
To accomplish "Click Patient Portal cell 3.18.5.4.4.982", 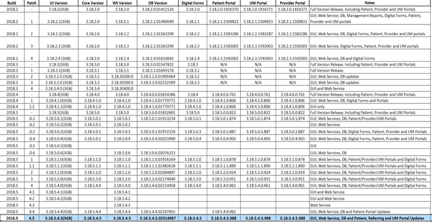I will (223, 212).
